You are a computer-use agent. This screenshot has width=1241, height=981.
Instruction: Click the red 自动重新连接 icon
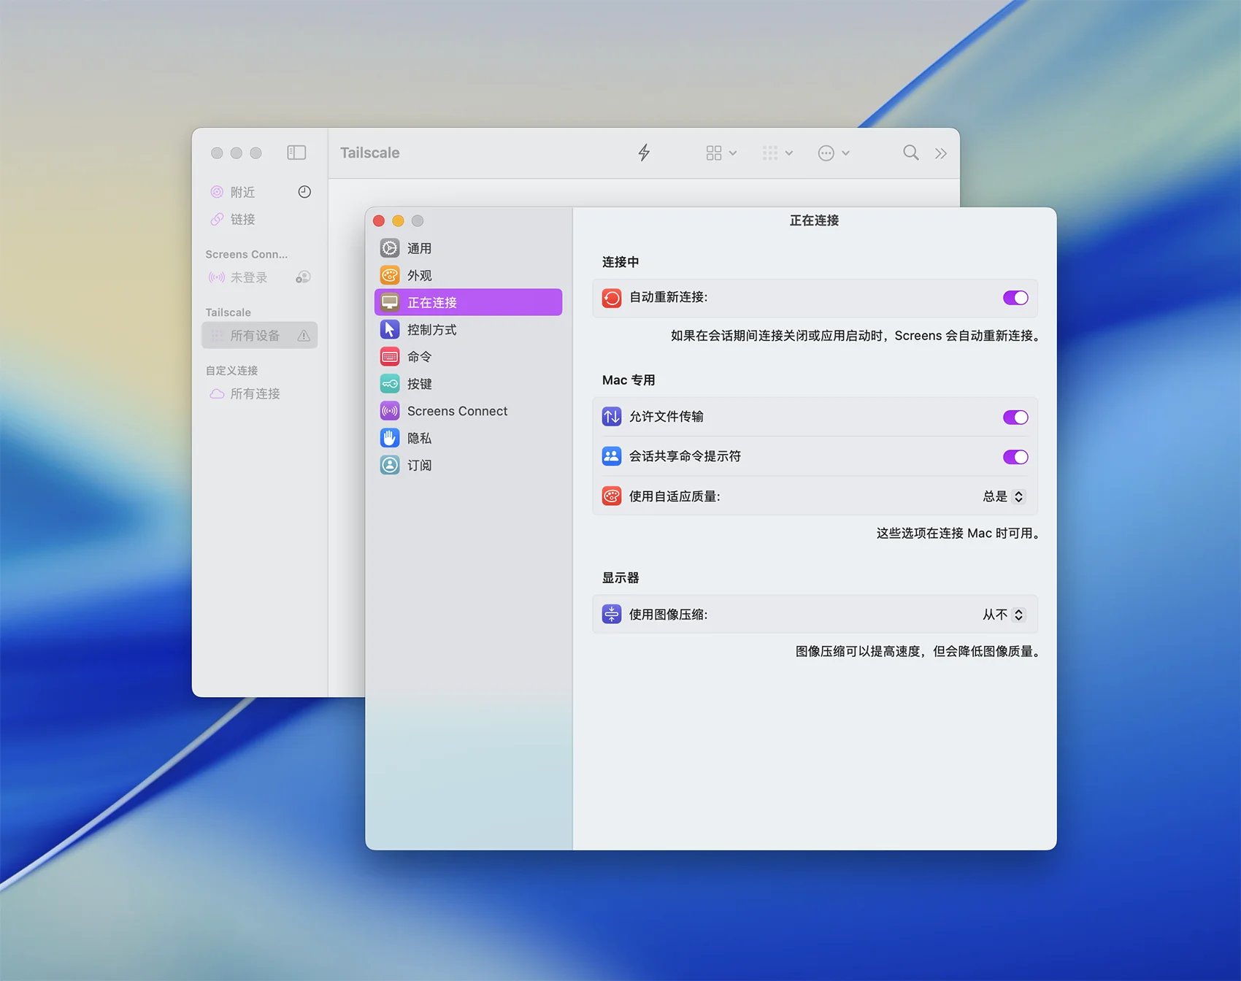(612, 298)
